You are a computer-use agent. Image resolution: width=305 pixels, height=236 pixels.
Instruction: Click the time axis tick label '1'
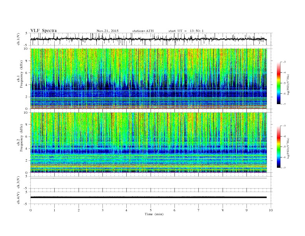54,210
